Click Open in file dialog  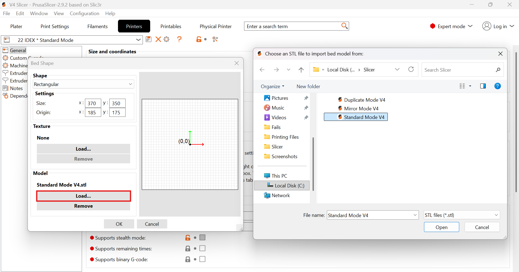(442, 227)
